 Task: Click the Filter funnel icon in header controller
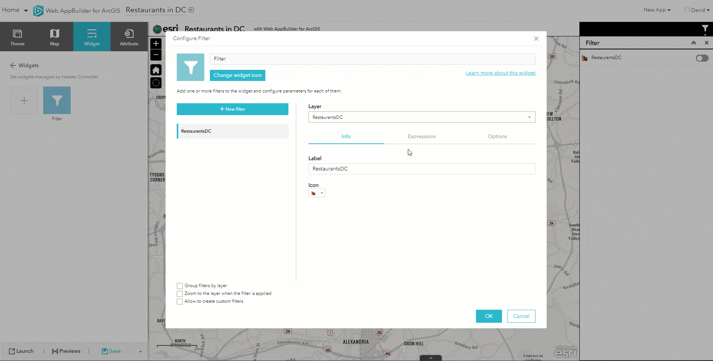pos(705,29)
